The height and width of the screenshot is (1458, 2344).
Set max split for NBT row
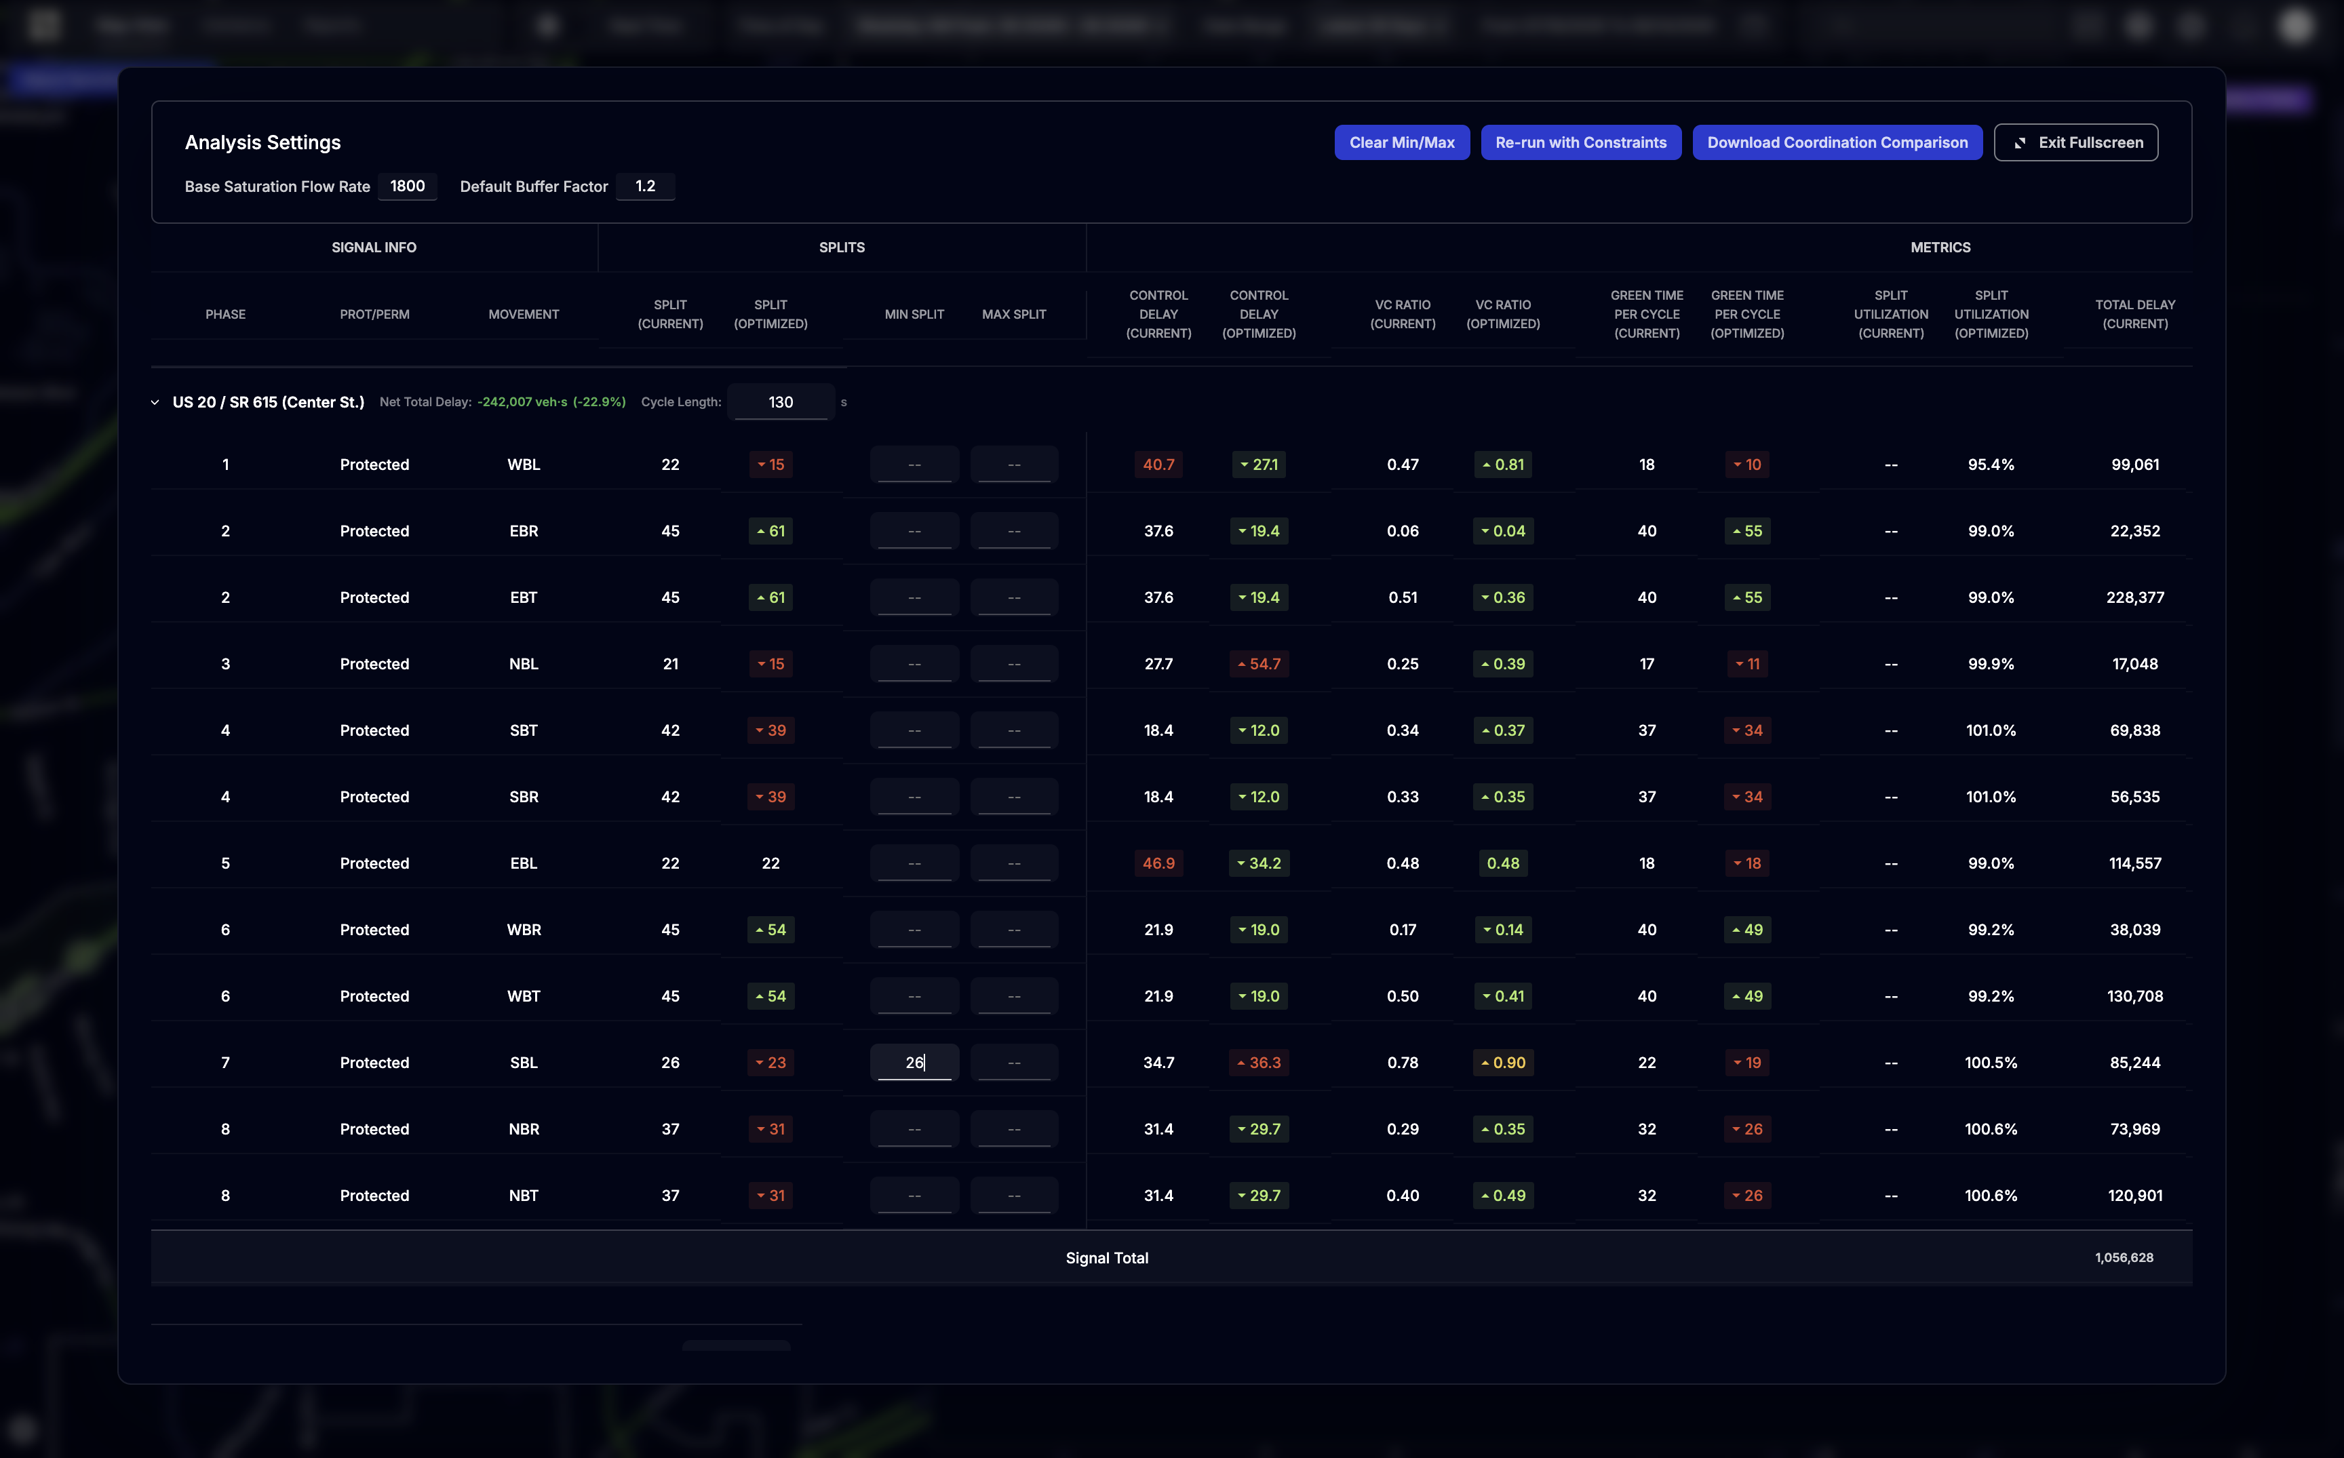[1013, 1196]
